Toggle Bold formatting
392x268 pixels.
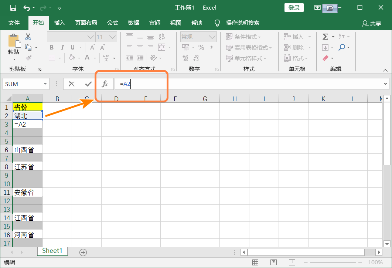52,47
